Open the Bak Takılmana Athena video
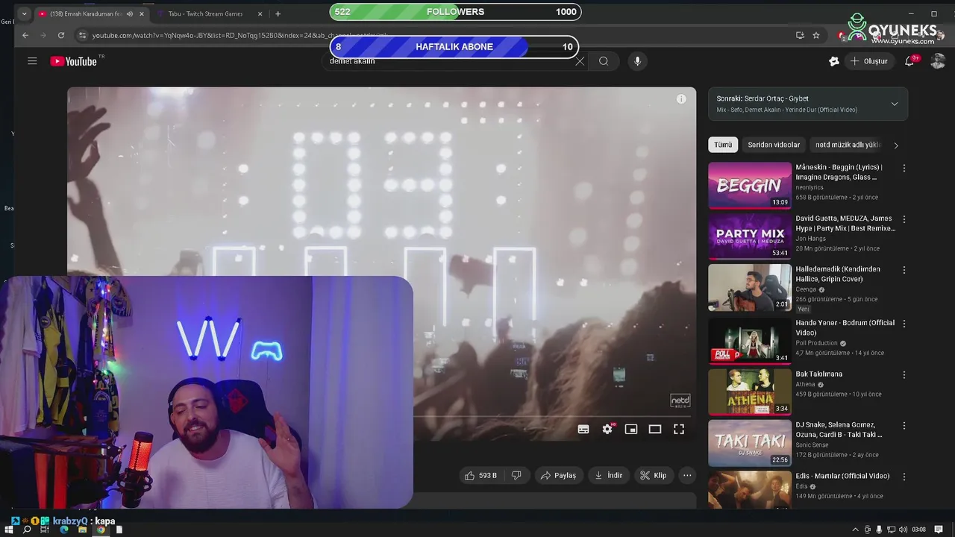 (750, 391)
